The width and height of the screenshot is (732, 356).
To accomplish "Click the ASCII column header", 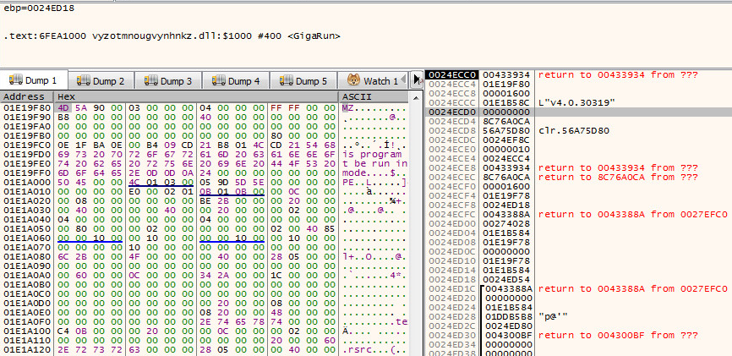I will click(x=374, y=96).
